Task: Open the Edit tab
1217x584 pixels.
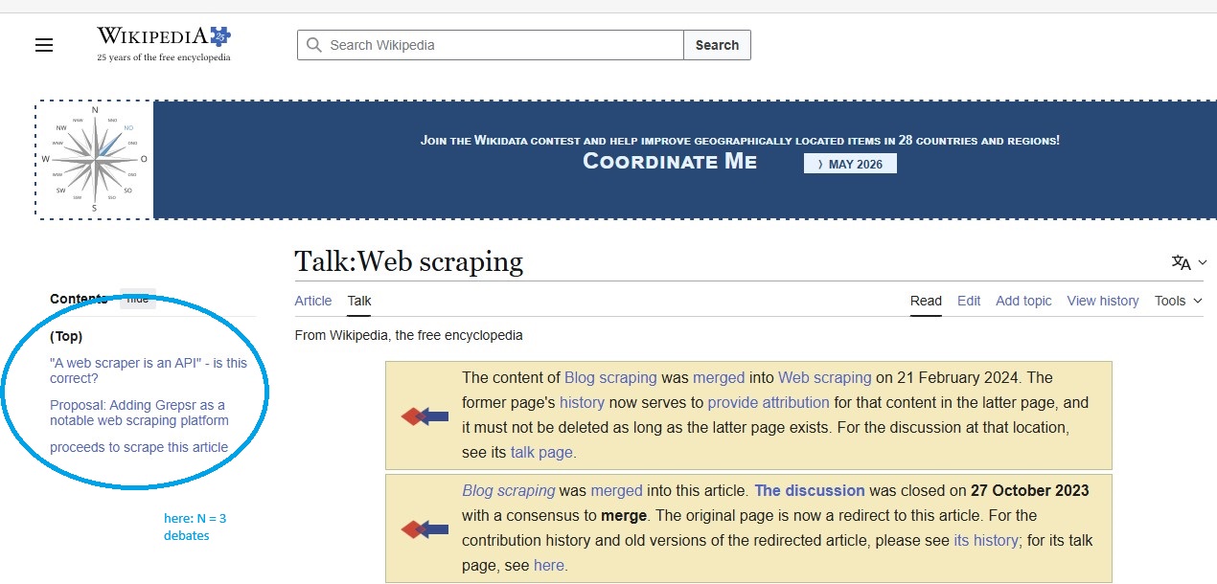Action: 969,301
